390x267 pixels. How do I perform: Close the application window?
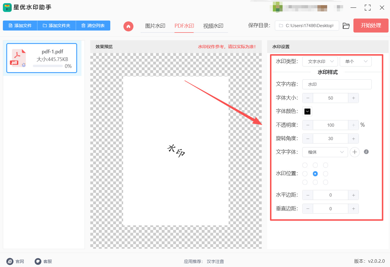(x=382, y=8)
